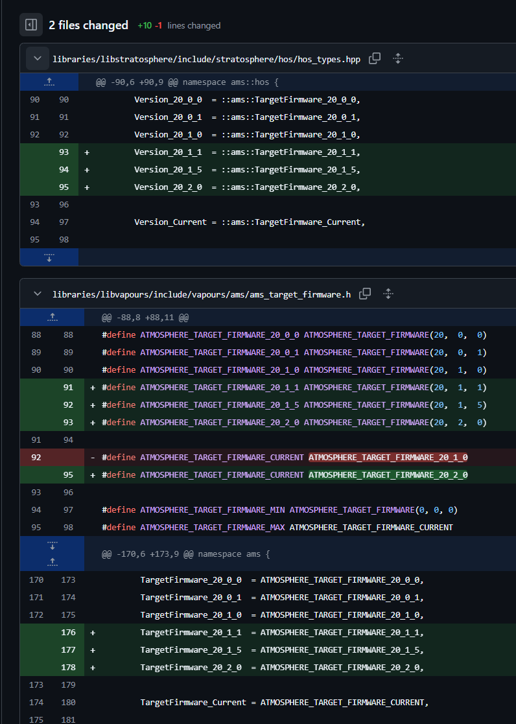
Task: Expand lines above hunk -90,6 +90,9
Action: (49, 82)
